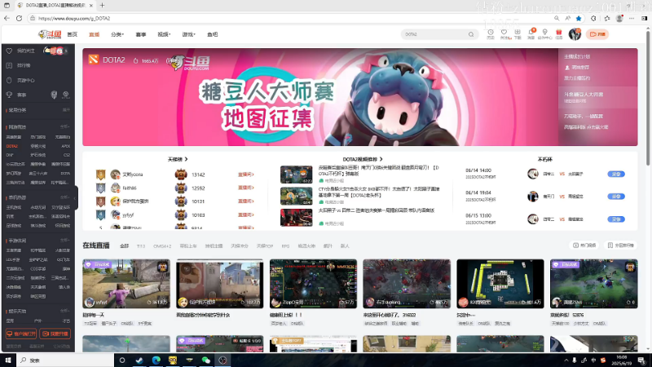
Task: Open the Windows Start menu
Action: (x=8, y=360)
